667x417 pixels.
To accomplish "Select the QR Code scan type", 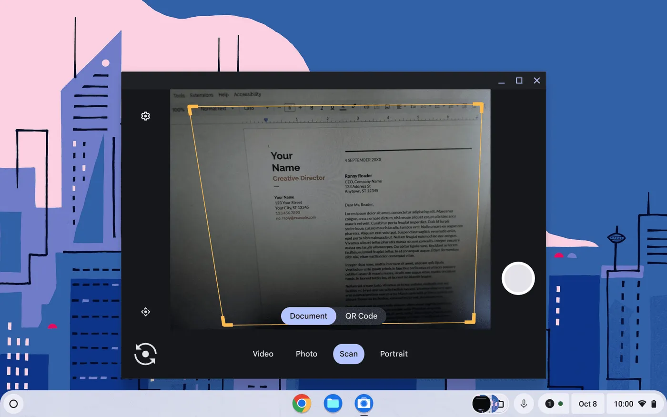I will pyautogui.click(x=361, y=316).
